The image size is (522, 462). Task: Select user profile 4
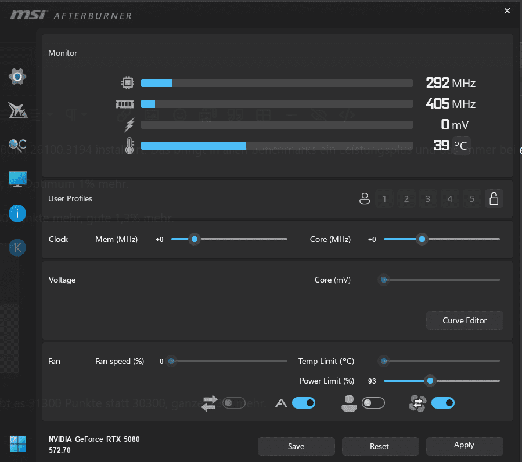coord(450,198)
